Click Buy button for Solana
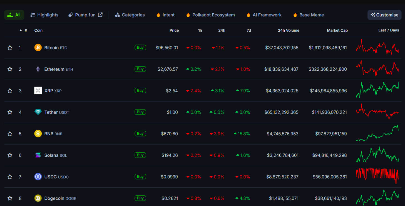 tap(140, 155)
